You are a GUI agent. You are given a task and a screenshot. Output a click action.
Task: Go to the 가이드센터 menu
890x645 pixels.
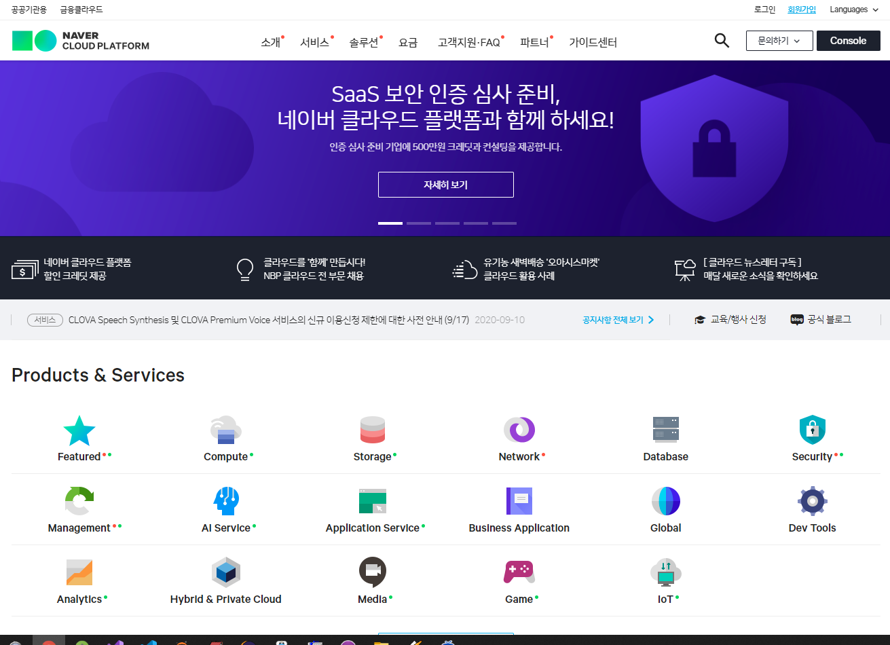tap(593, 42)
